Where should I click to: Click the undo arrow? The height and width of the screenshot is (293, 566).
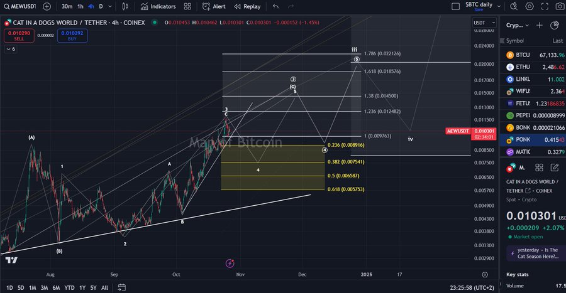275,6
